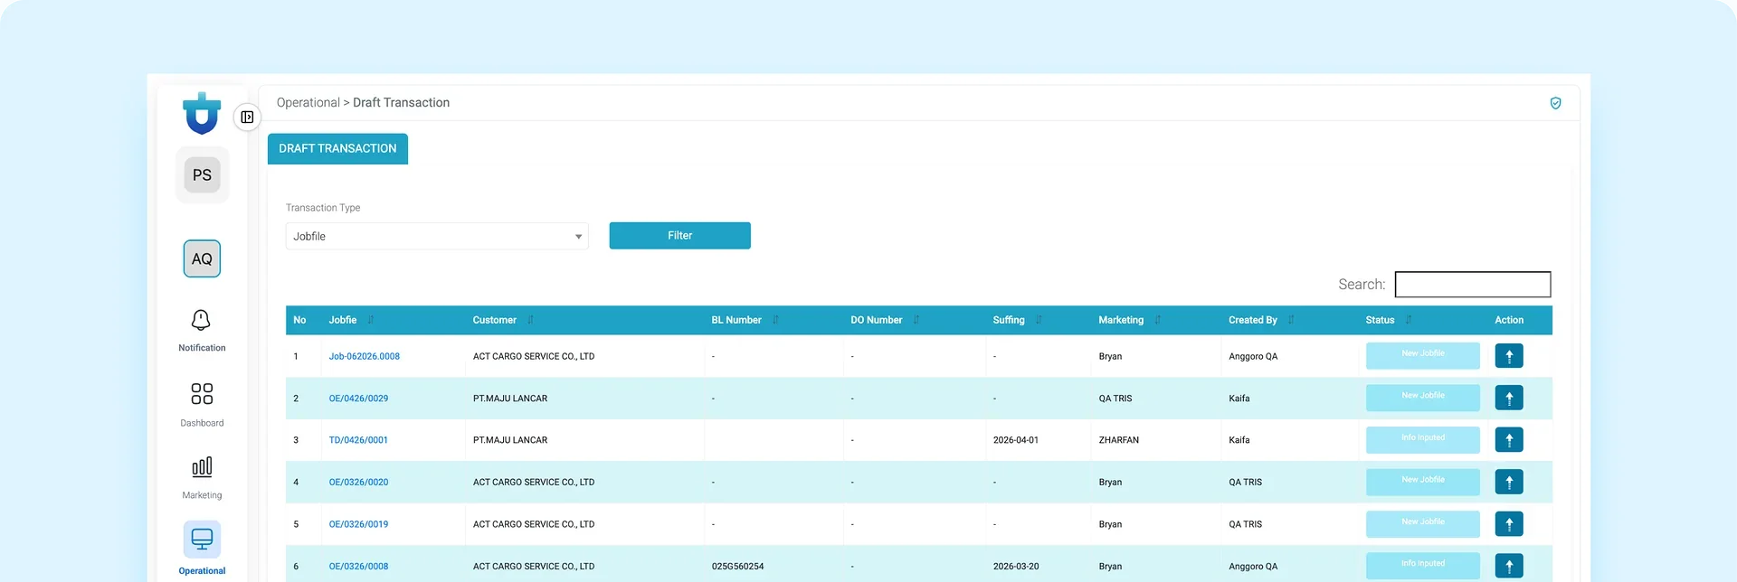
Task: Select BL Number cell 025G560254
Action: coord(737,567)
